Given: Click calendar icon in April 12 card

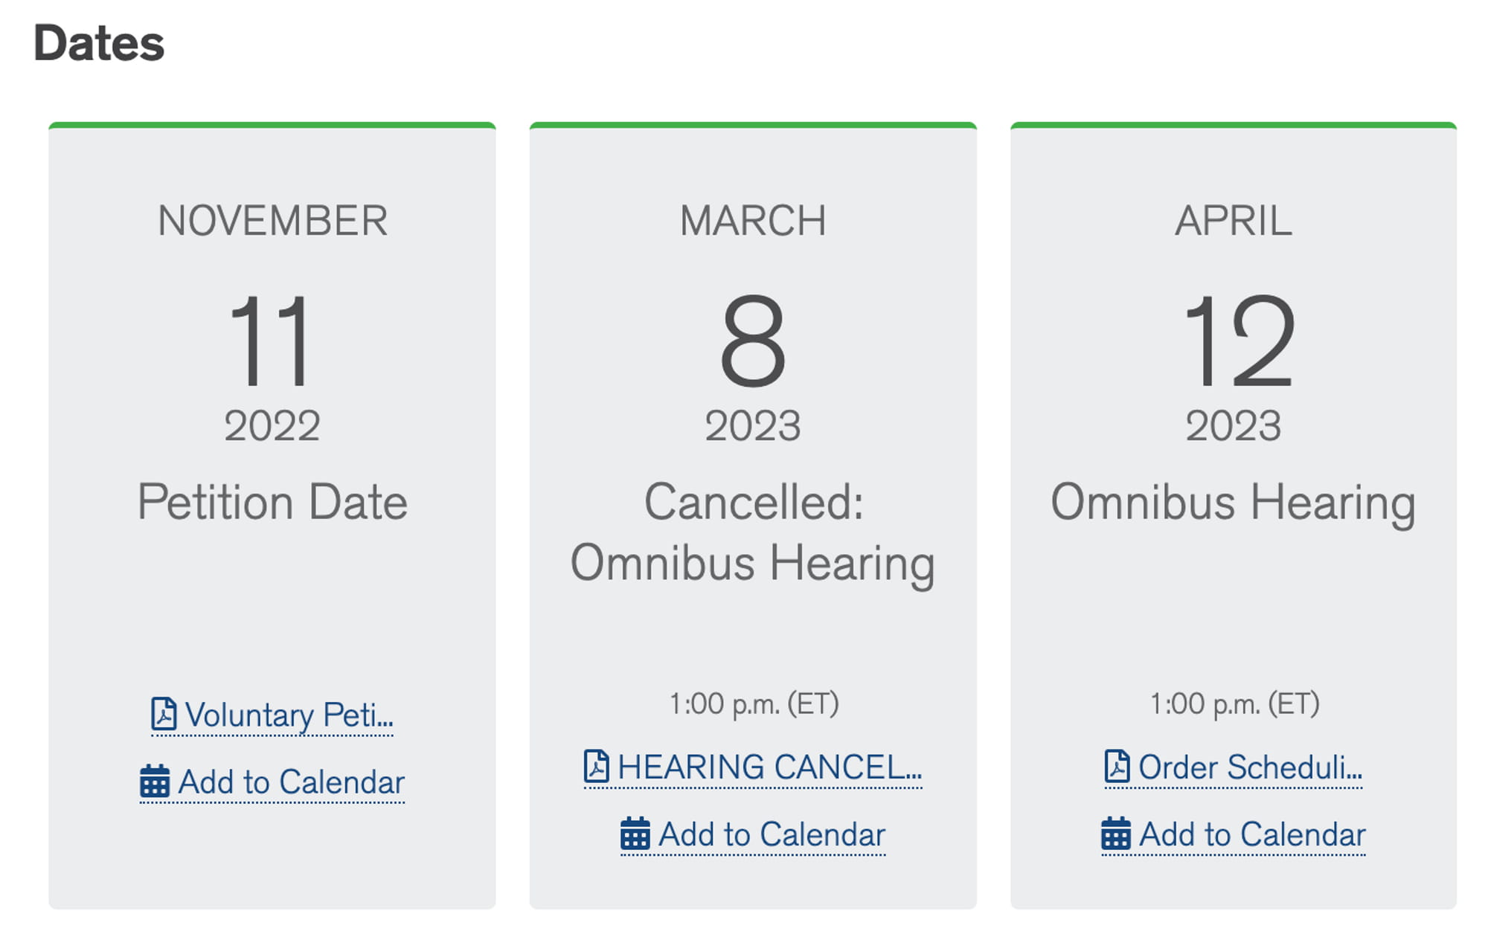Looking at the screenshot, I should [1116, 834].
